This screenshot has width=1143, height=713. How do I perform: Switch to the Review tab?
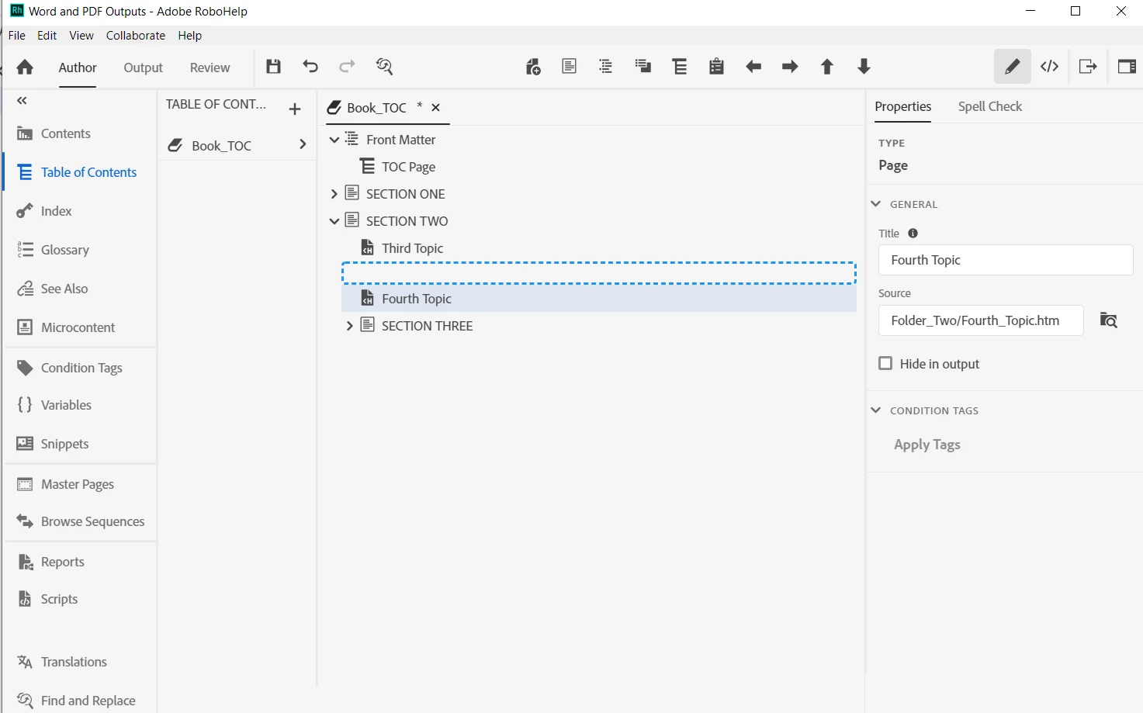(x=210, y=67)
